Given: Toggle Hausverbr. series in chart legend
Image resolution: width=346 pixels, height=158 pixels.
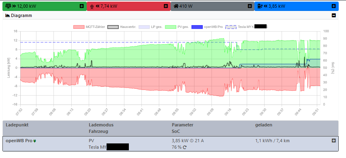Looking at the screenshot, I should coord(122,27).
